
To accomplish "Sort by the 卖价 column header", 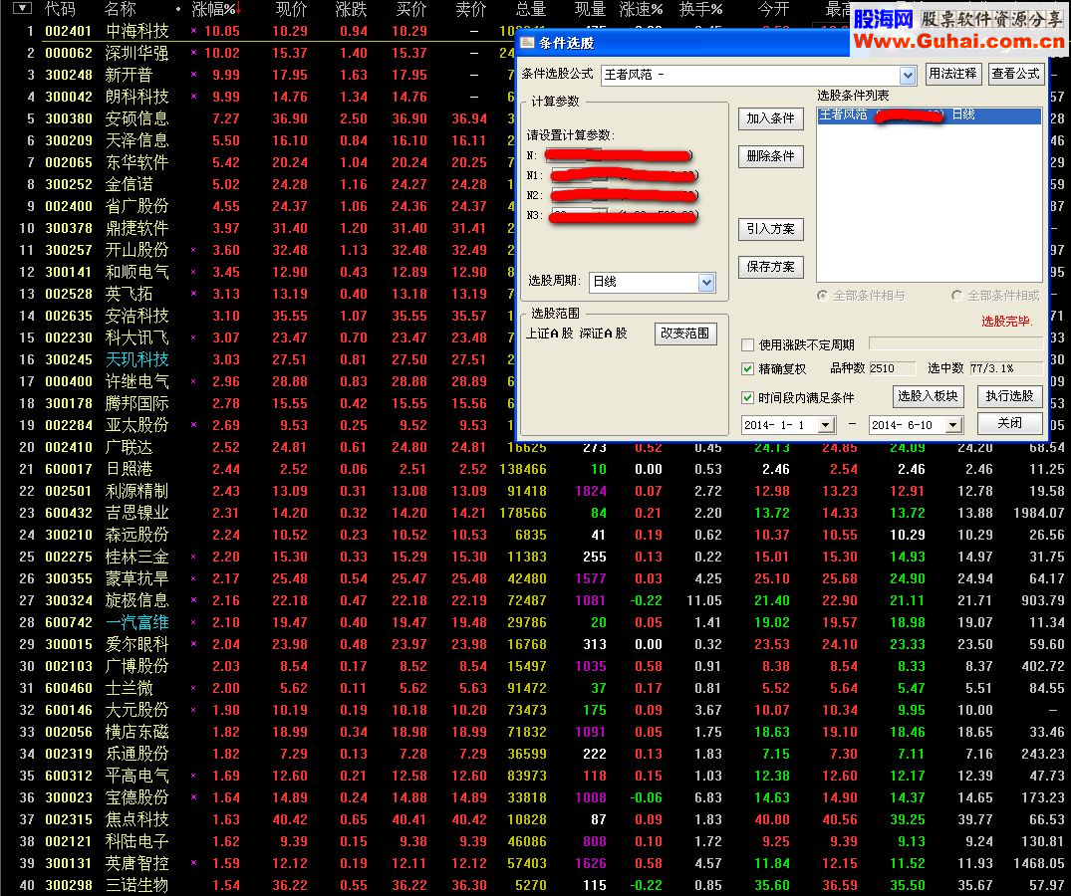I will [471, 10].
